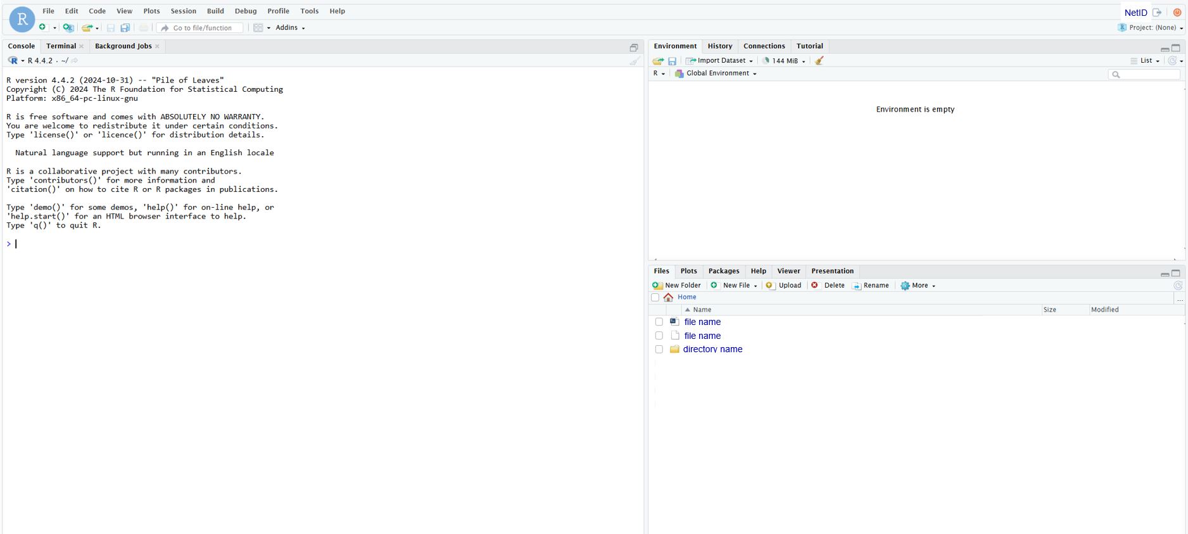Open the Global Environment dropdown
The image size is (1188, 534).
[716, 73]
